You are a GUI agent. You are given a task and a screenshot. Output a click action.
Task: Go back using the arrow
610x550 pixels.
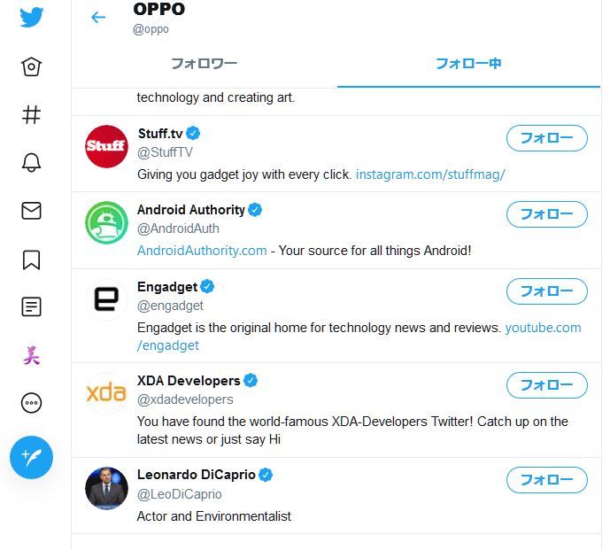click(98, 17)
